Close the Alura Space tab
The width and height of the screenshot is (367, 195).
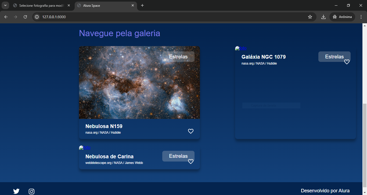tap(133, 5)
